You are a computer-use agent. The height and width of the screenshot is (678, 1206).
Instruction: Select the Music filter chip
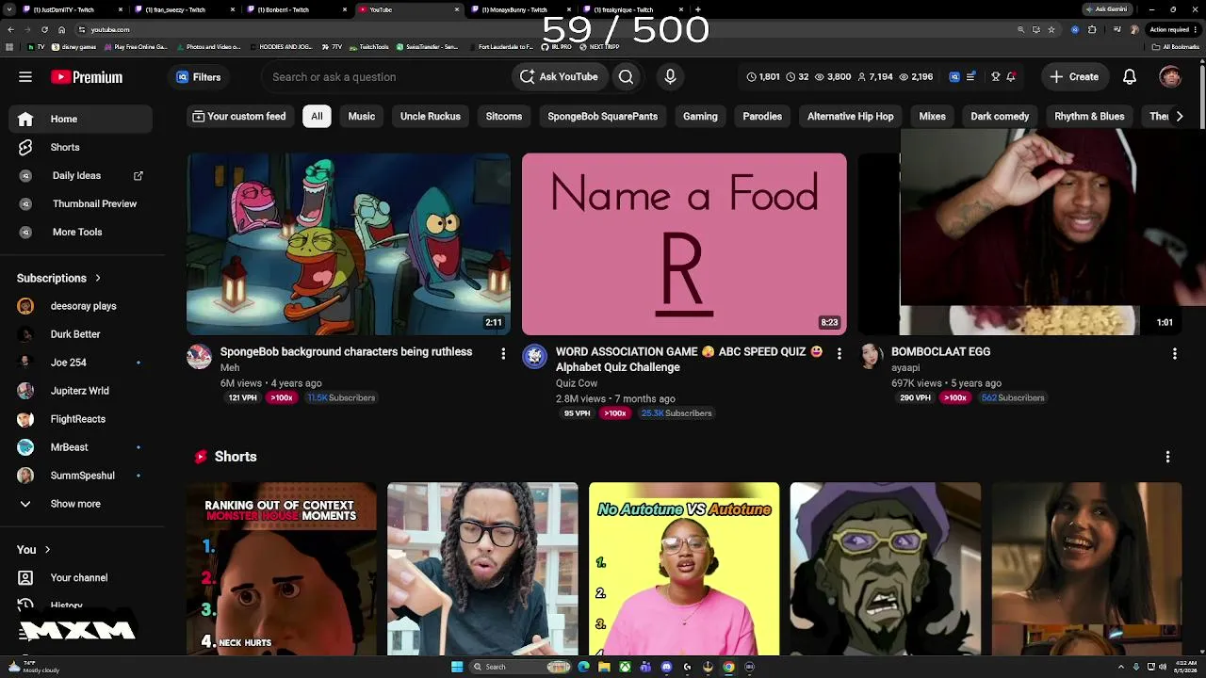tap(362, 117)
